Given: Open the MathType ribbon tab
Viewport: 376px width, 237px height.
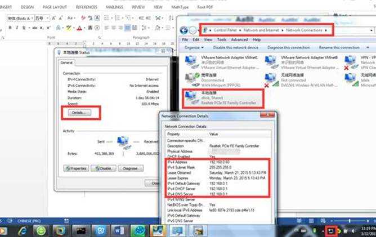Looking at the screenshot, I should (180, 7).
